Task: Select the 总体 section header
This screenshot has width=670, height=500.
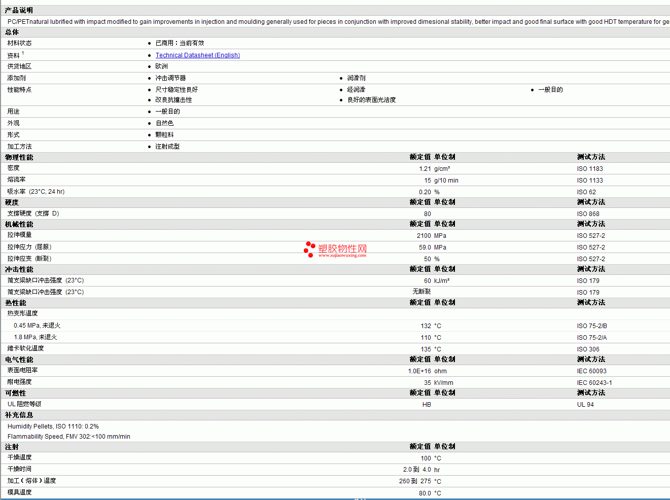Action: [x=12, y=32]
